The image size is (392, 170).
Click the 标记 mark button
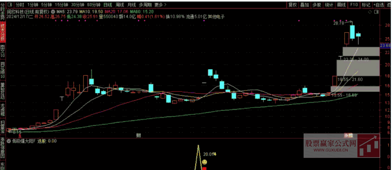point(366,5)
